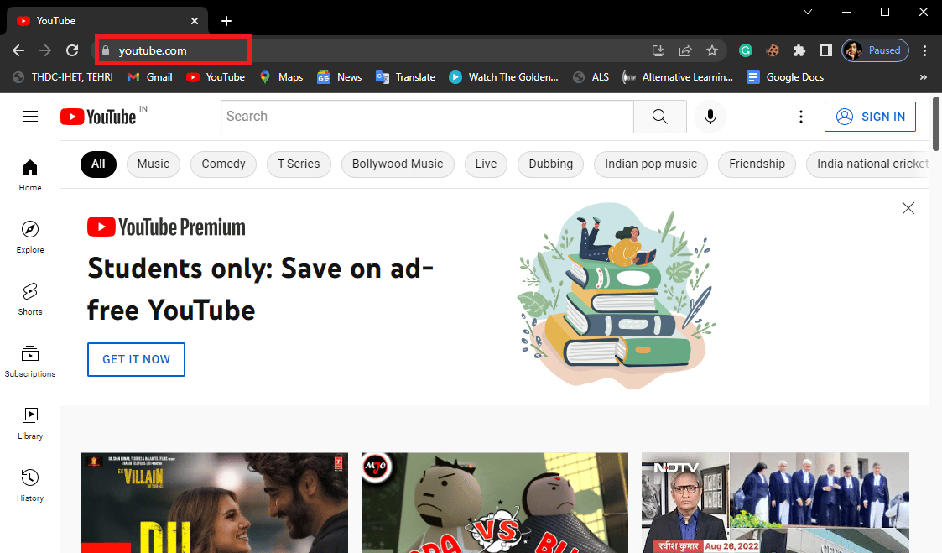Select the Friendship filter chip
Image resolution: width=942 pixels, height=553 pixels.
coord(757,164)
